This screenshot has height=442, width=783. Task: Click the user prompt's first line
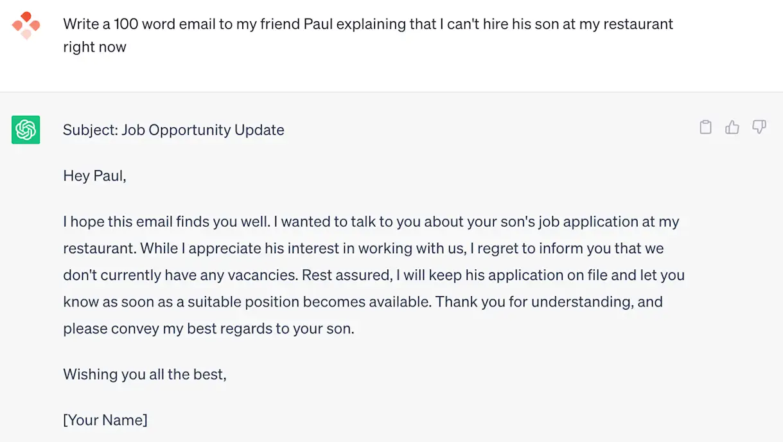(x=367, y=24)
